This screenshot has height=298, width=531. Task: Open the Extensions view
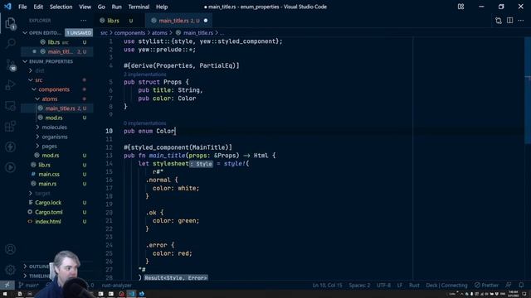click(10, 127)
